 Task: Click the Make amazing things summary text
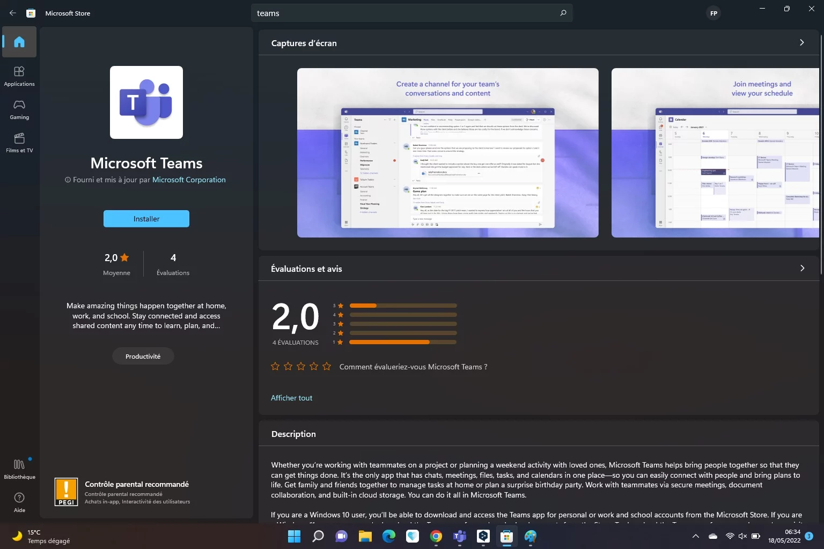coord(146,316)
